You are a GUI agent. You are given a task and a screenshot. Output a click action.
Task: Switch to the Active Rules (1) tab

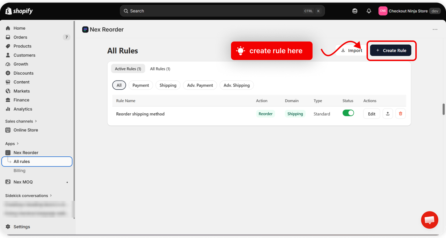coord(128,69)
